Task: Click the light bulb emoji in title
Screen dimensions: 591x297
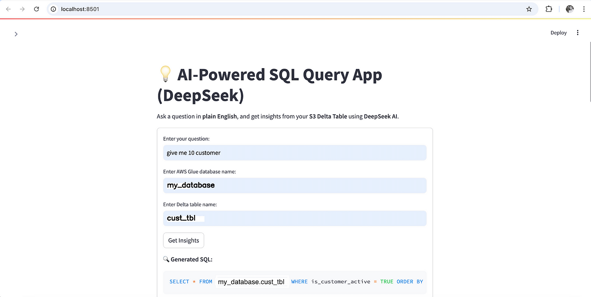Action: coord(165,74)
